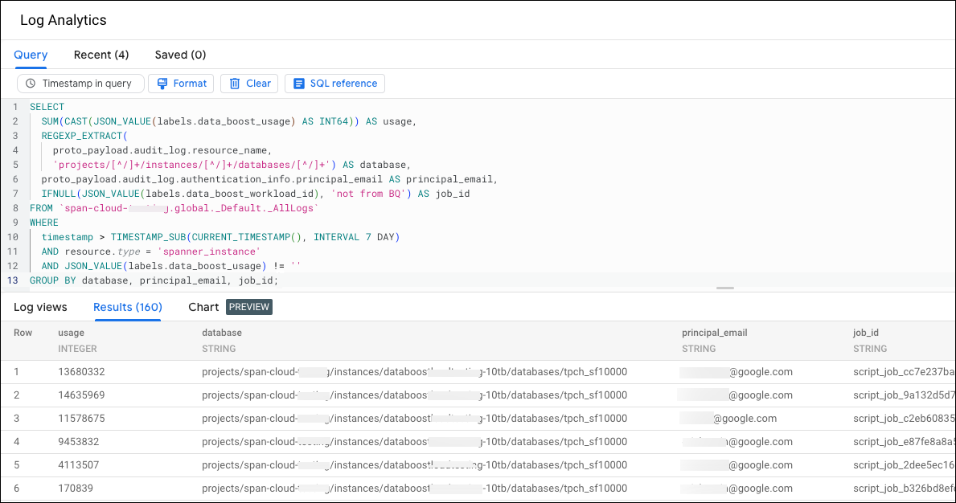The height and width of the screenshot is (503, 956).
Task: Select the Query tab
Action: click(30, 55)
